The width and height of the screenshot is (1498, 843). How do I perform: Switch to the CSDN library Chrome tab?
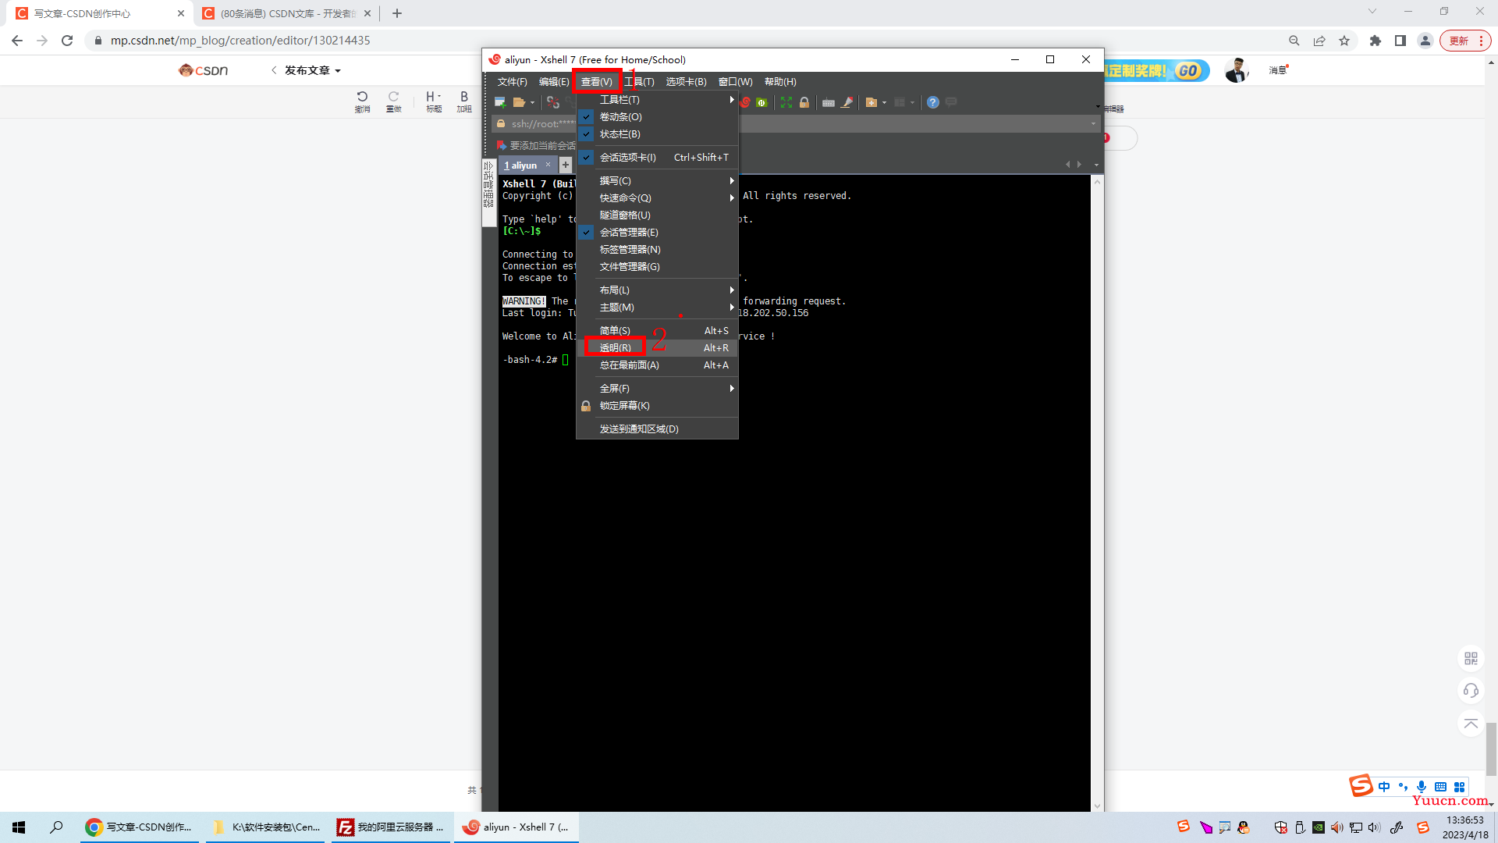286,13
